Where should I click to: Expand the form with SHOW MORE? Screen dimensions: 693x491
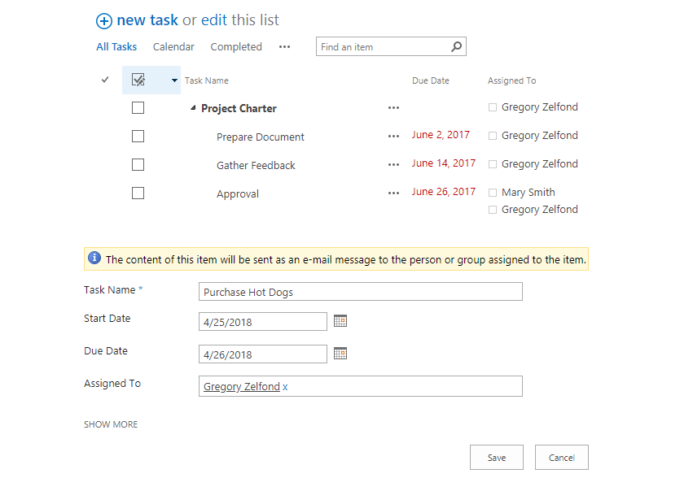coord(111,424)
